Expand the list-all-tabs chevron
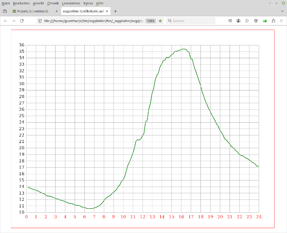 click(282, 11)
